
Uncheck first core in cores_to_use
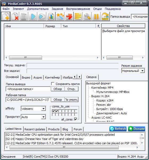[x=53, y=111]
